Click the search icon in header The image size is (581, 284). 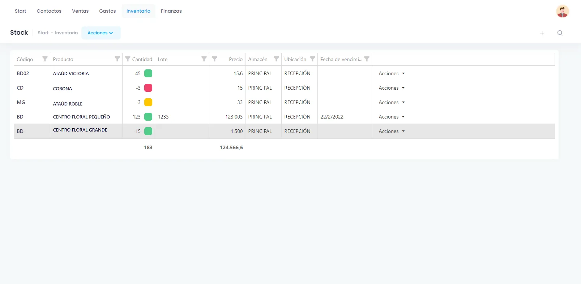[x=560, y=33]
